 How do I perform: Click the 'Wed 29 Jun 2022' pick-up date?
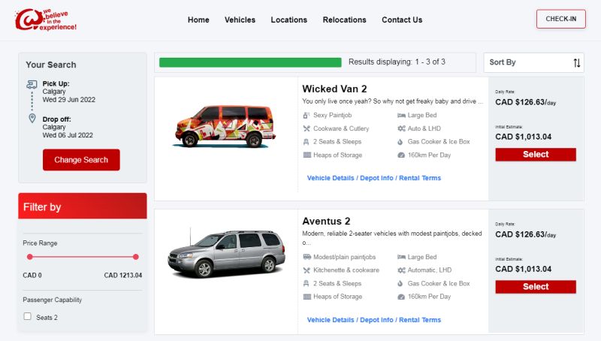[69, 100]
